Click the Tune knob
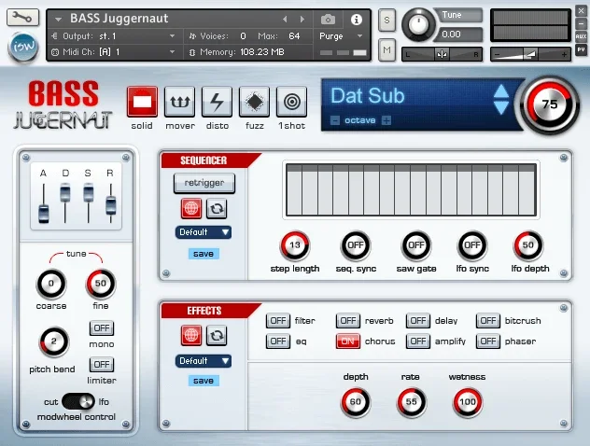 418,25
